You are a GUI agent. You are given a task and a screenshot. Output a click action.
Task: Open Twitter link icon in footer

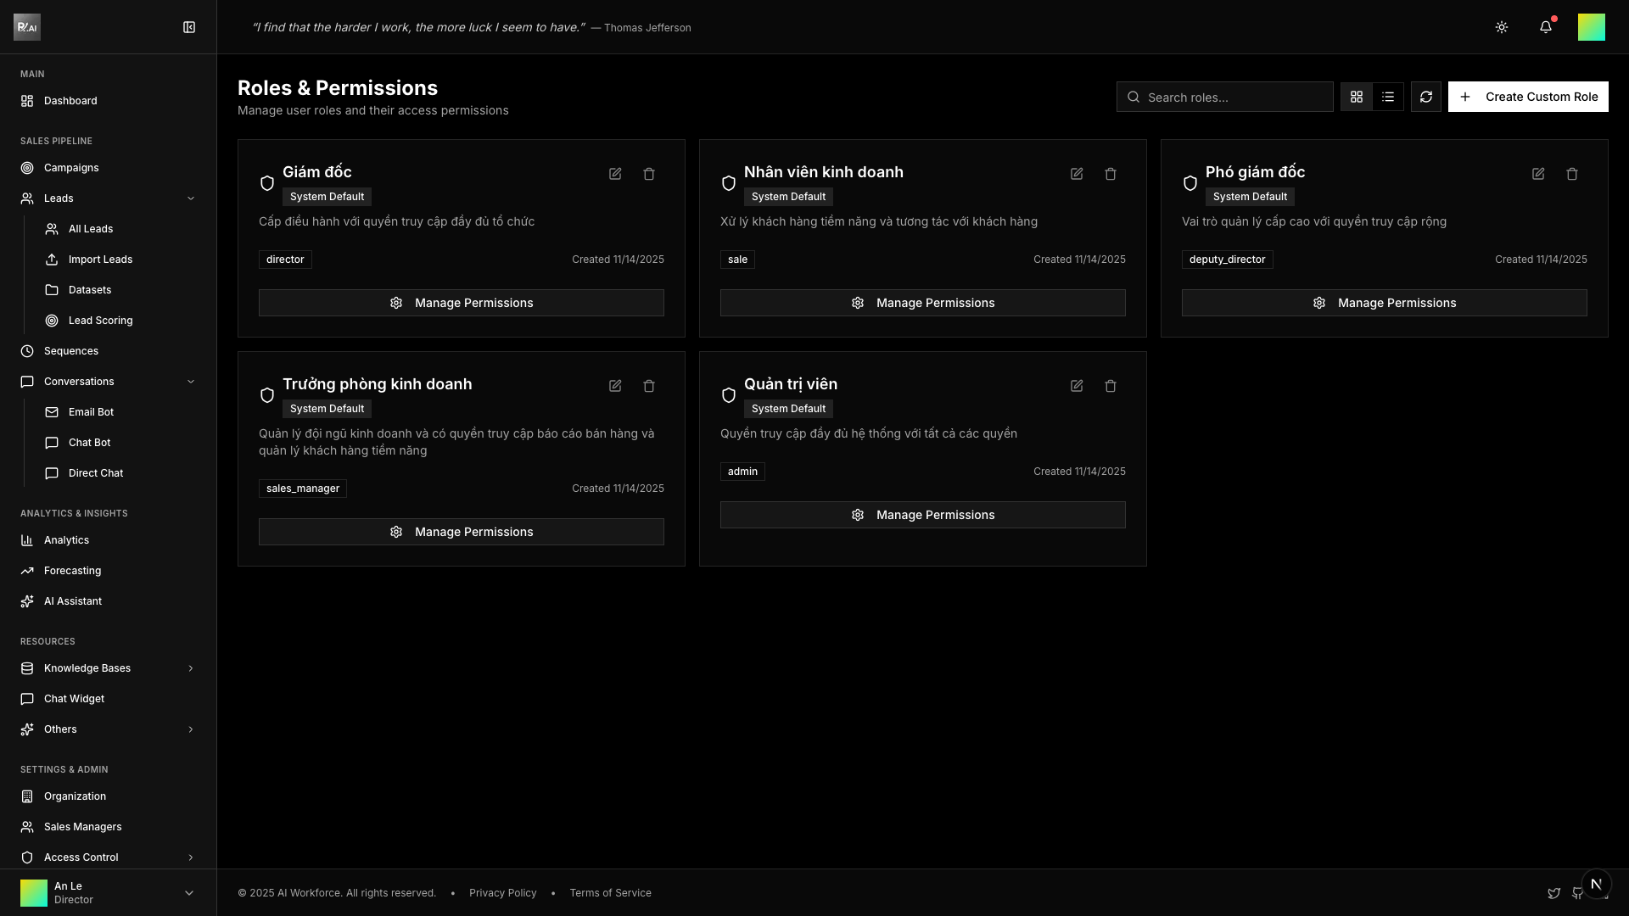[x=1553, y=893]
